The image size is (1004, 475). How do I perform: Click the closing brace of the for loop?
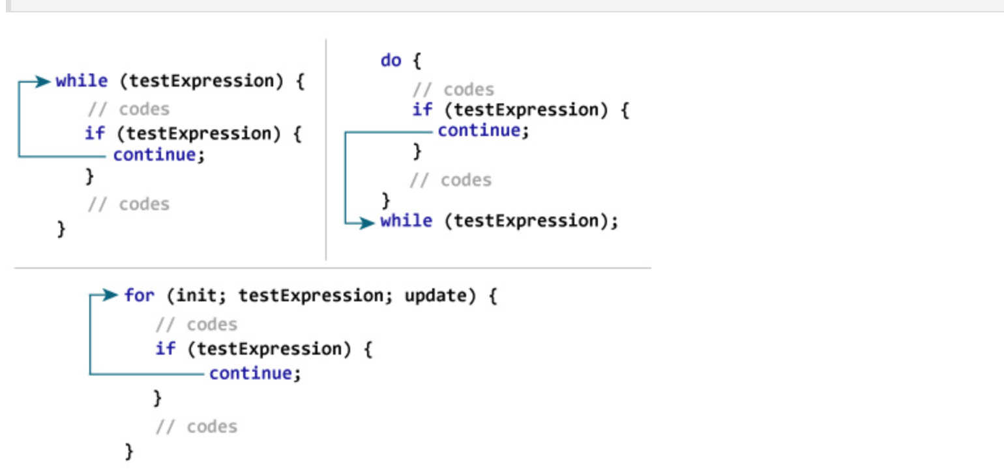pos(129,451)
